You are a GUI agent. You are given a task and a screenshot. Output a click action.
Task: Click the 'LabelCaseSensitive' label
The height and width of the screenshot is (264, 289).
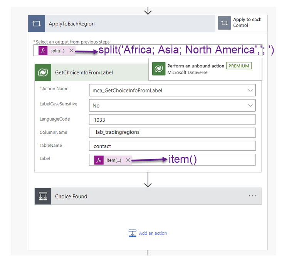click(x=59, y=104)
